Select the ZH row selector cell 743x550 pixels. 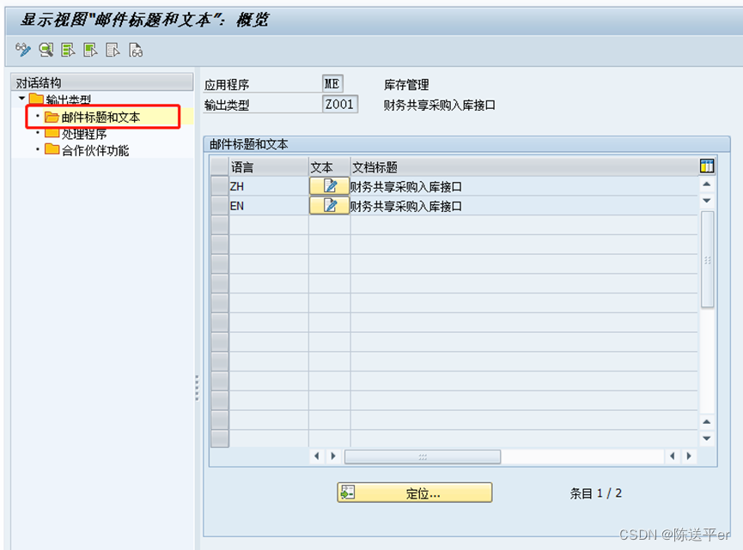pos(221,185)
